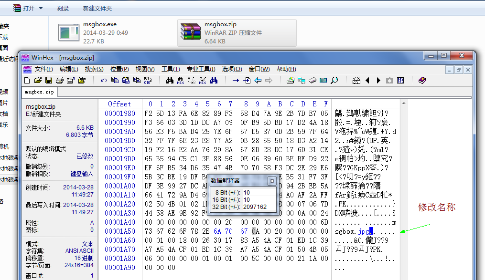Click the 6,803 字节 file size value
485x280 pixels.
click(x=79, y=135)
